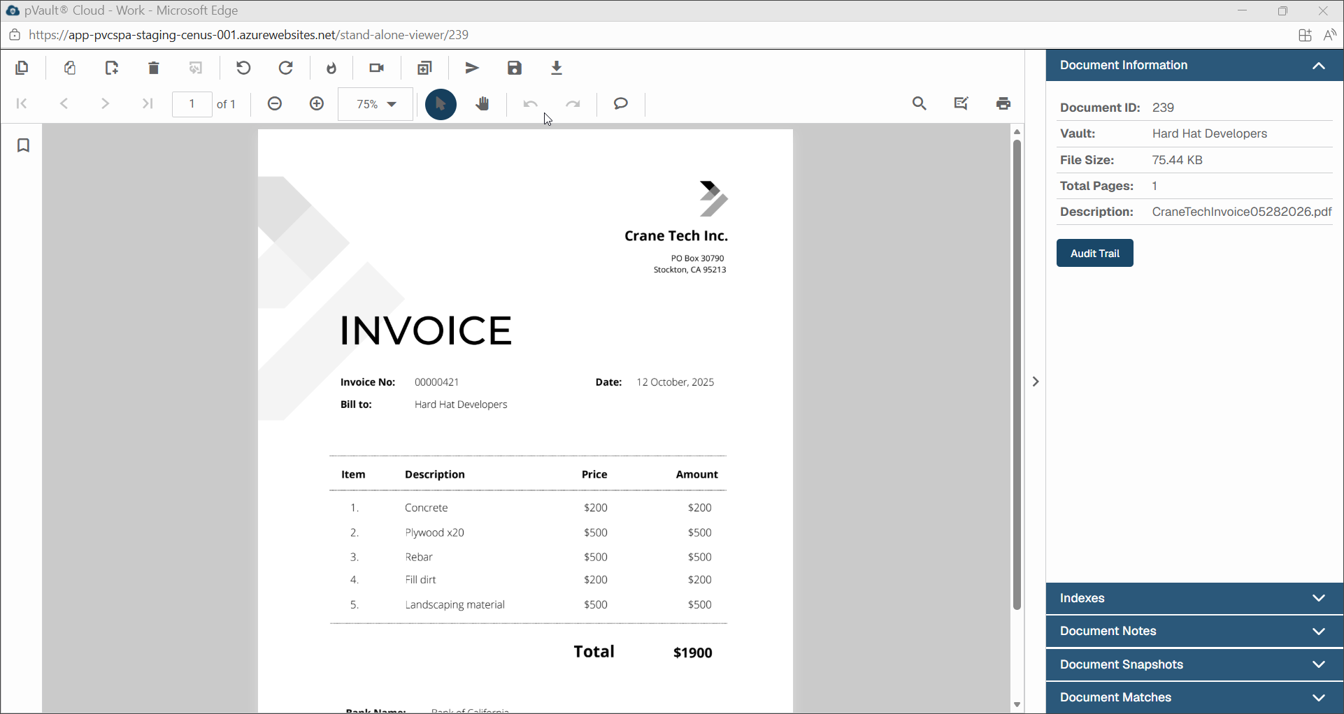Click the page number input field

point(192,104)
